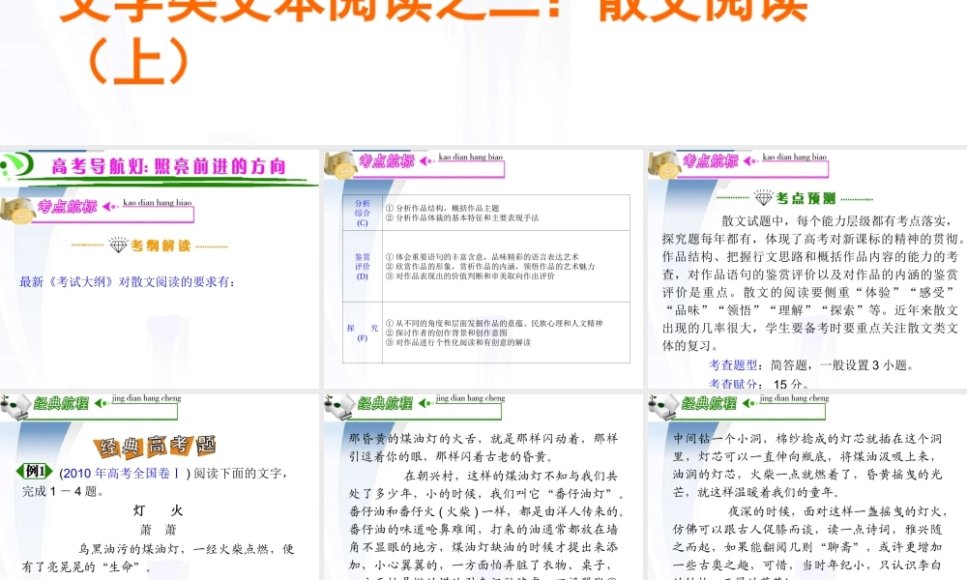Click the arrow beside 'jing dian hang cheng' on 经典高考题 slide
967x580 pixels.
tap(102, 403)
